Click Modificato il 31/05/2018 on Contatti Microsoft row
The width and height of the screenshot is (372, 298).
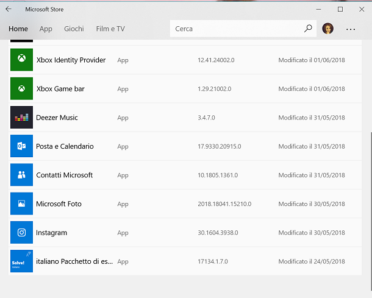coord(312,175)
